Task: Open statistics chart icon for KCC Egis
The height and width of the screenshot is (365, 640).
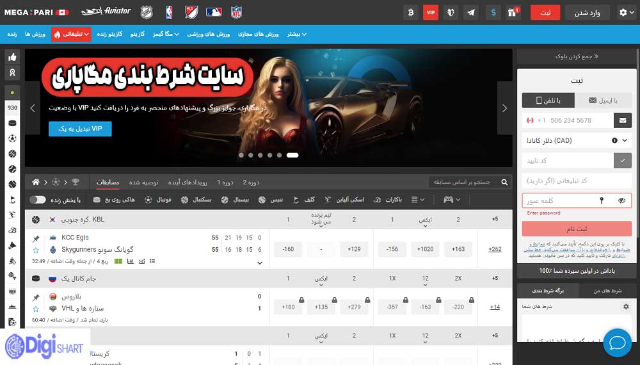Action: [130, 261]
